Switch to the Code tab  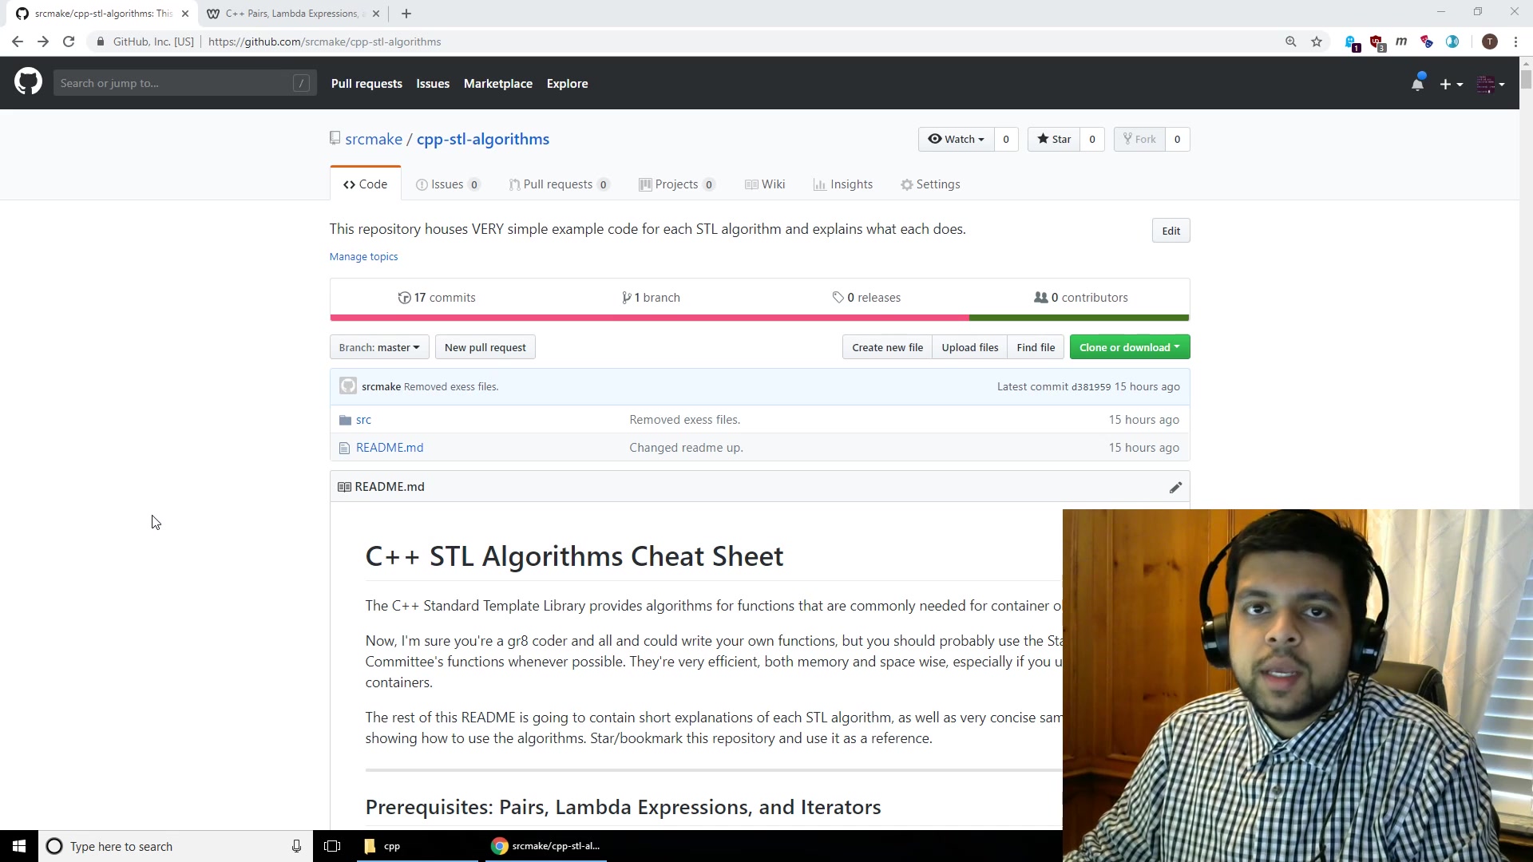(x=366, y=184)
